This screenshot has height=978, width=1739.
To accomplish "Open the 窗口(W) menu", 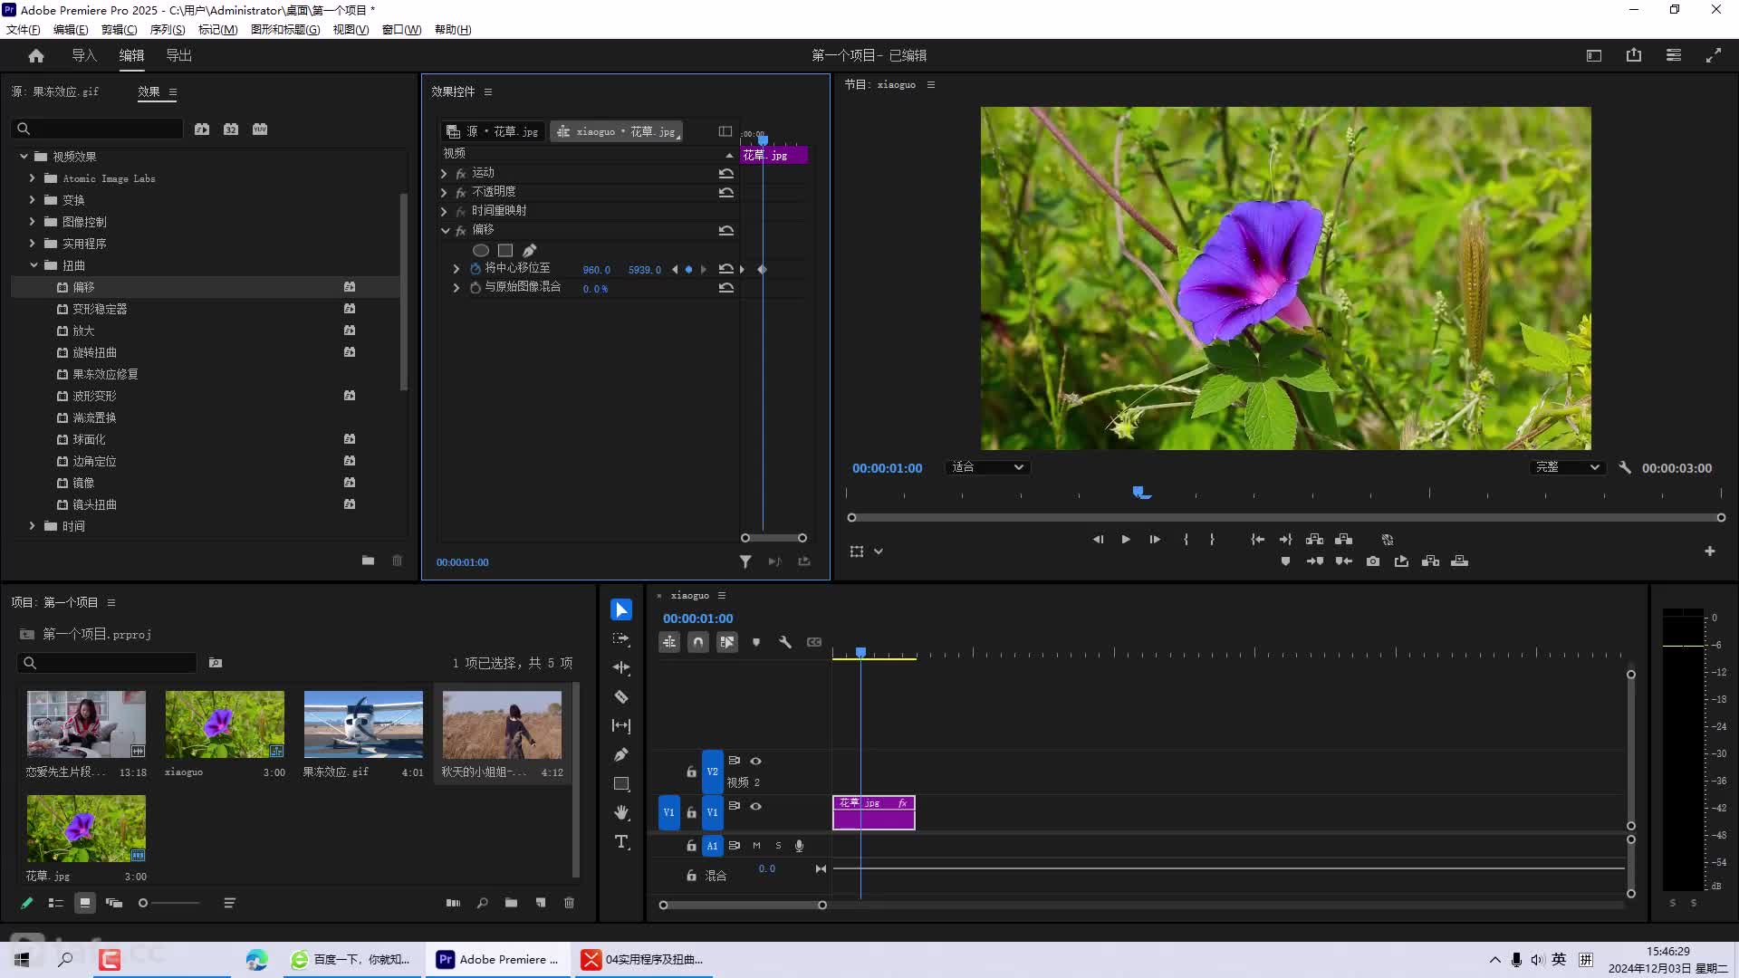I will click(x=401, y=30).
